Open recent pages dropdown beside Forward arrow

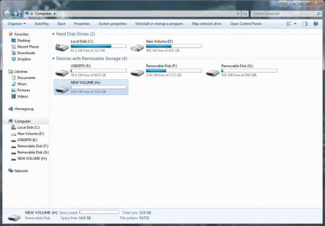[21, 14]
